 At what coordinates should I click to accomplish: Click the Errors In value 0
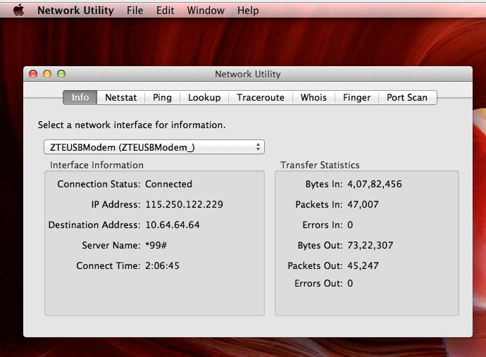pos(350,225)
